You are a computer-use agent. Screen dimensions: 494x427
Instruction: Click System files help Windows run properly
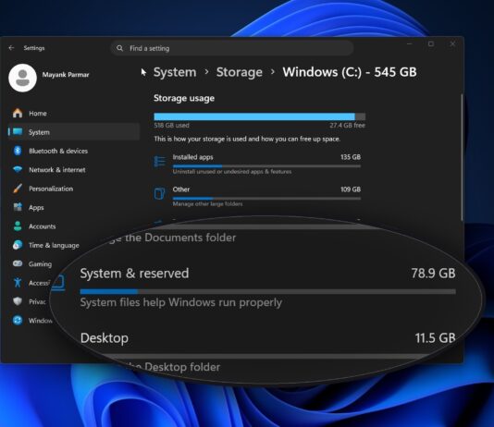[x=180, y=302]
